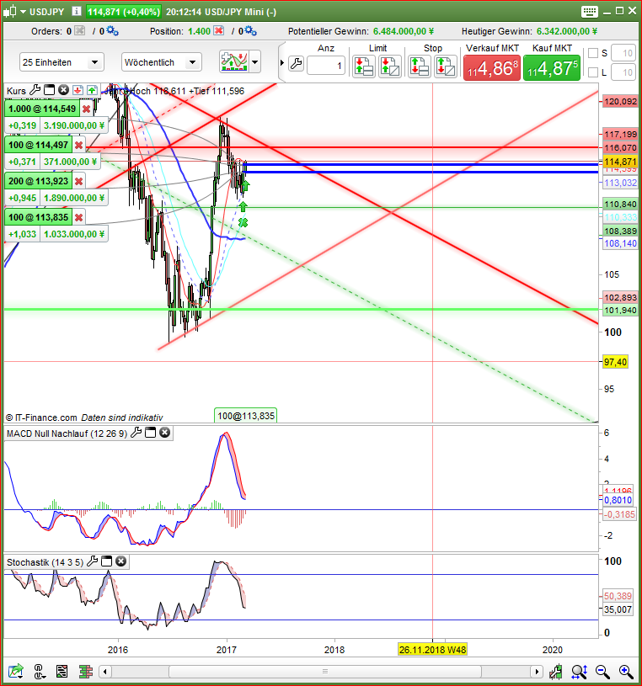The width and height of the screenshot is (642, 686).
Task: Close the MACD Null Nachlauf panel
Action: [164, 433]
